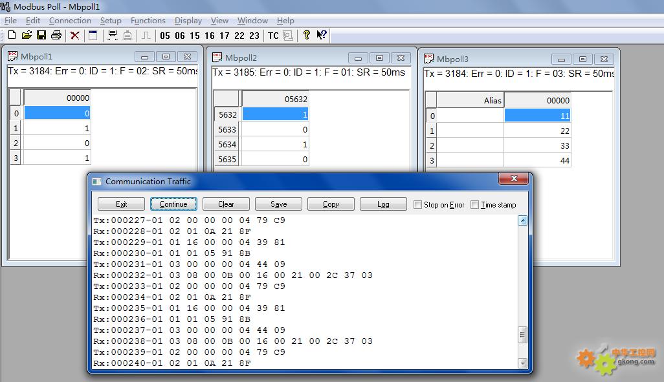Click the Log button
664x382 pixels.
tap(383, 204)
